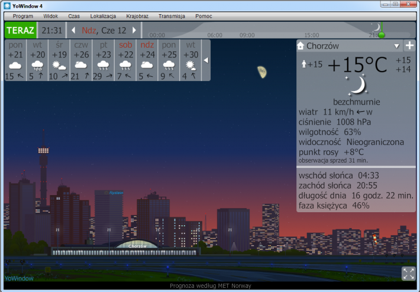Go to next day with right arrow

pos(134,30)
